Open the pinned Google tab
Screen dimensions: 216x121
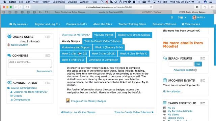click(x=40, y=12)
